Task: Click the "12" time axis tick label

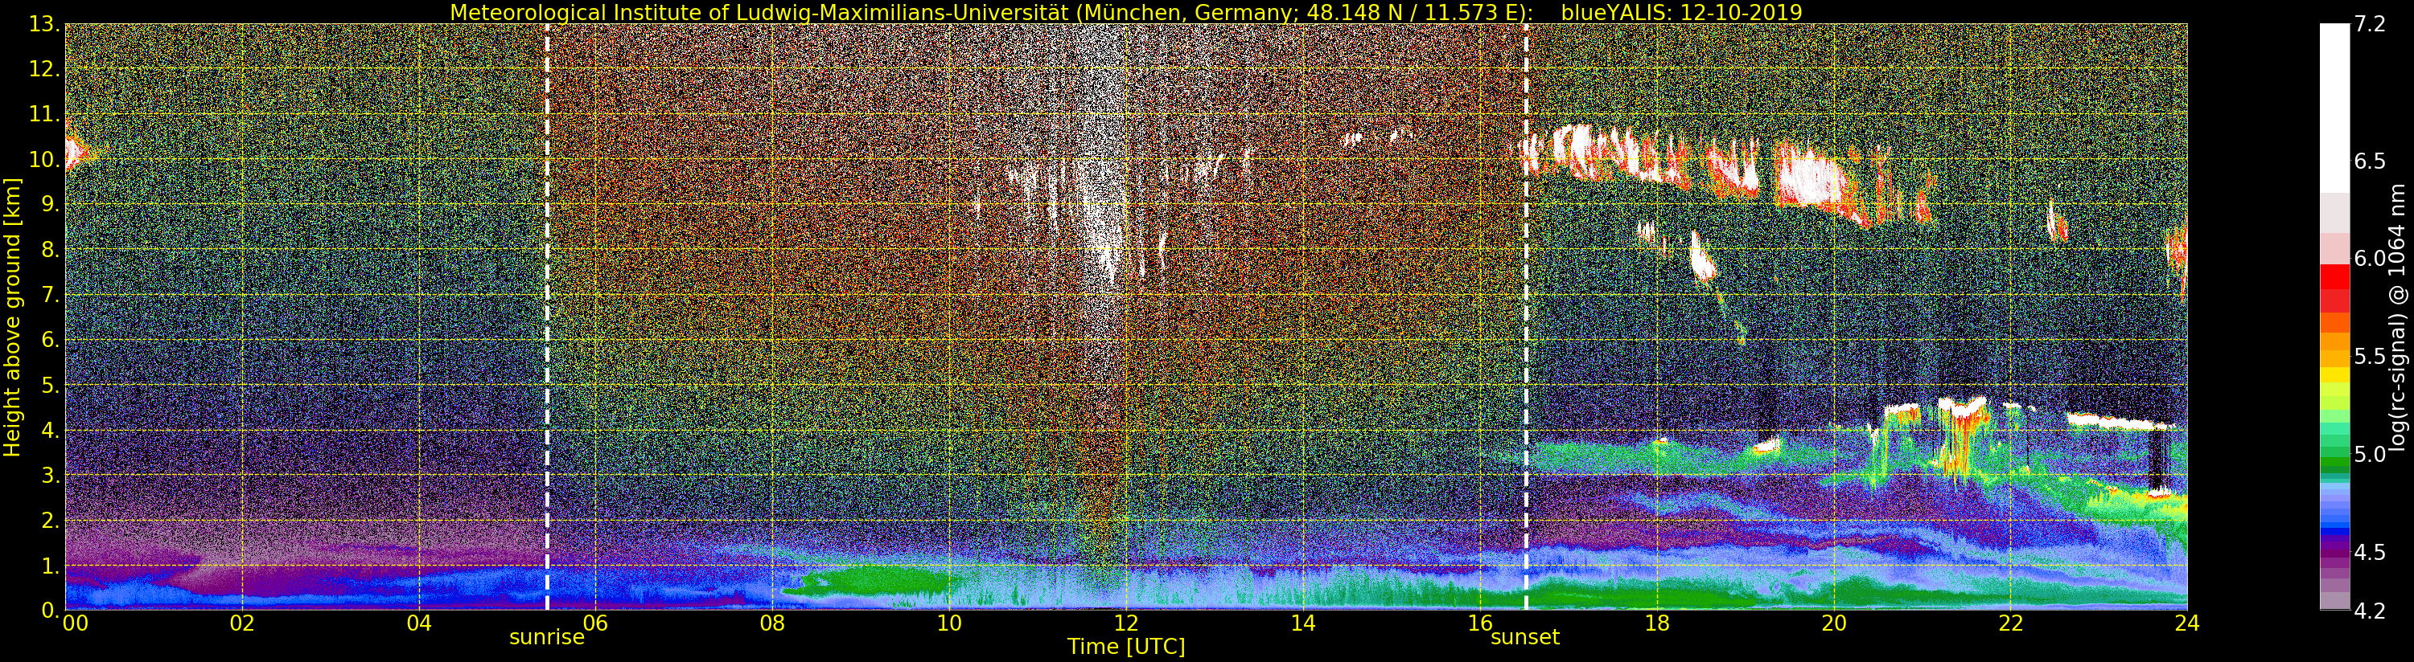Action: 1126,623
